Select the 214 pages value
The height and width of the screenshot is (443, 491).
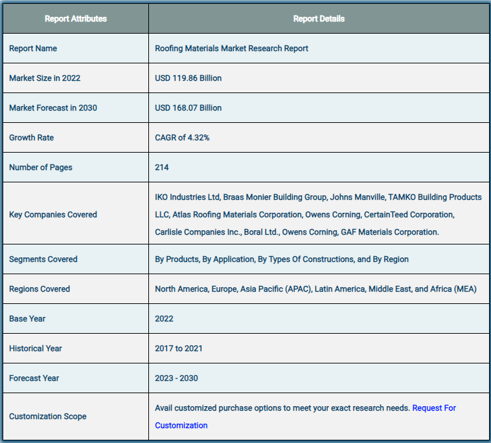click(x=161, y=167)
